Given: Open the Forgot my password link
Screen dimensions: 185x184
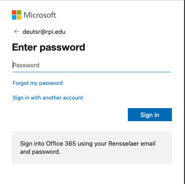Looking at the screenshot, I should click(38, 83).
